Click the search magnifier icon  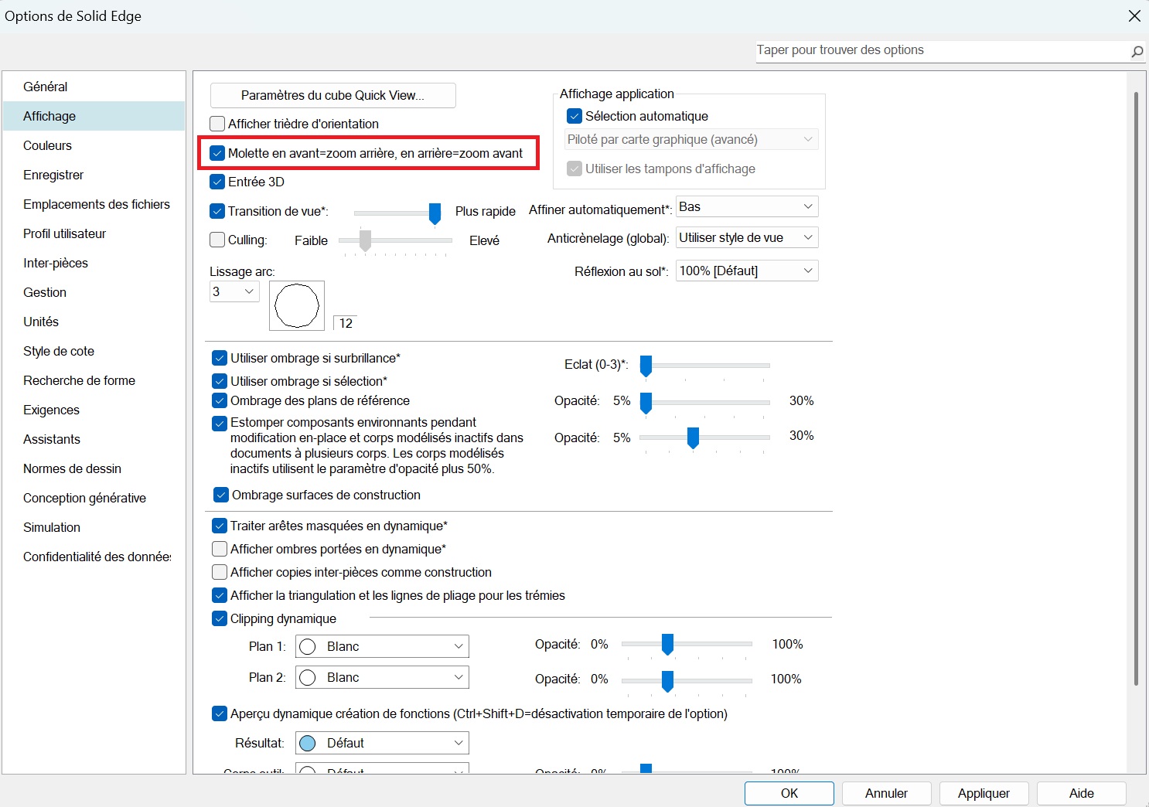[1136, 52]
